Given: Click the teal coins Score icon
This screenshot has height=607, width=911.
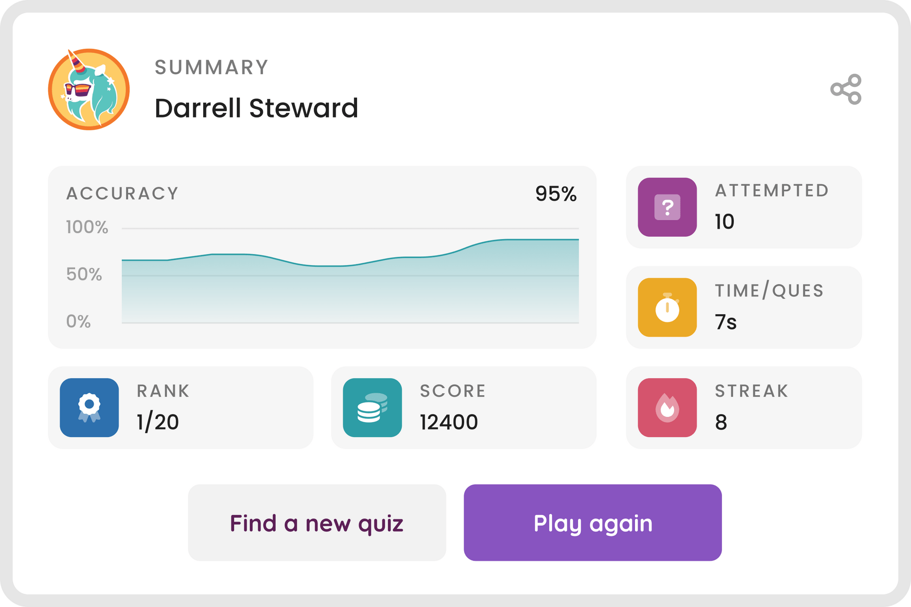Looking at the screenshot, I should [372, 407].
